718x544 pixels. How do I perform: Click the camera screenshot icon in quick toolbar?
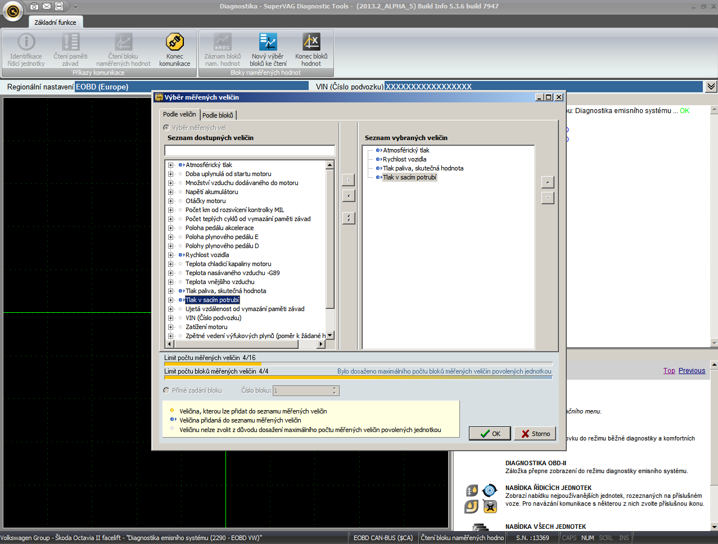click(34, 6)
